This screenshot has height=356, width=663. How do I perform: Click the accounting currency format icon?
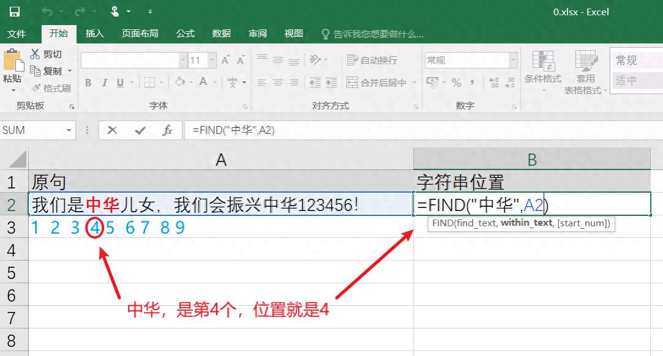point(432,82)
